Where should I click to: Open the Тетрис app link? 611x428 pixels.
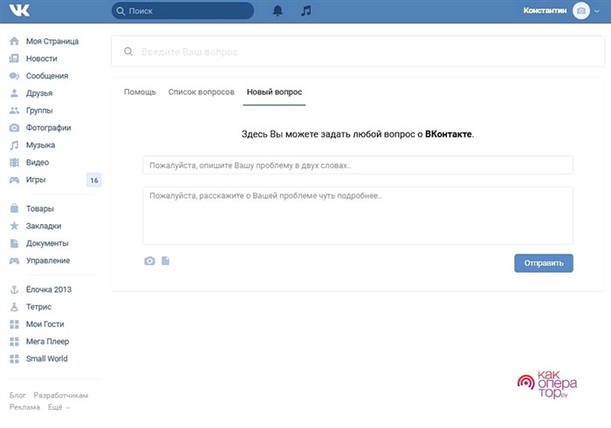[38, 307]
